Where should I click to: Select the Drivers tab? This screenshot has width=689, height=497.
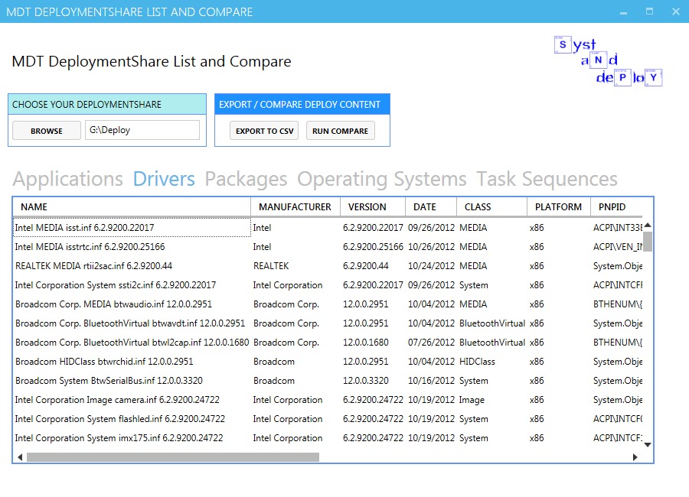click(163, 178)
